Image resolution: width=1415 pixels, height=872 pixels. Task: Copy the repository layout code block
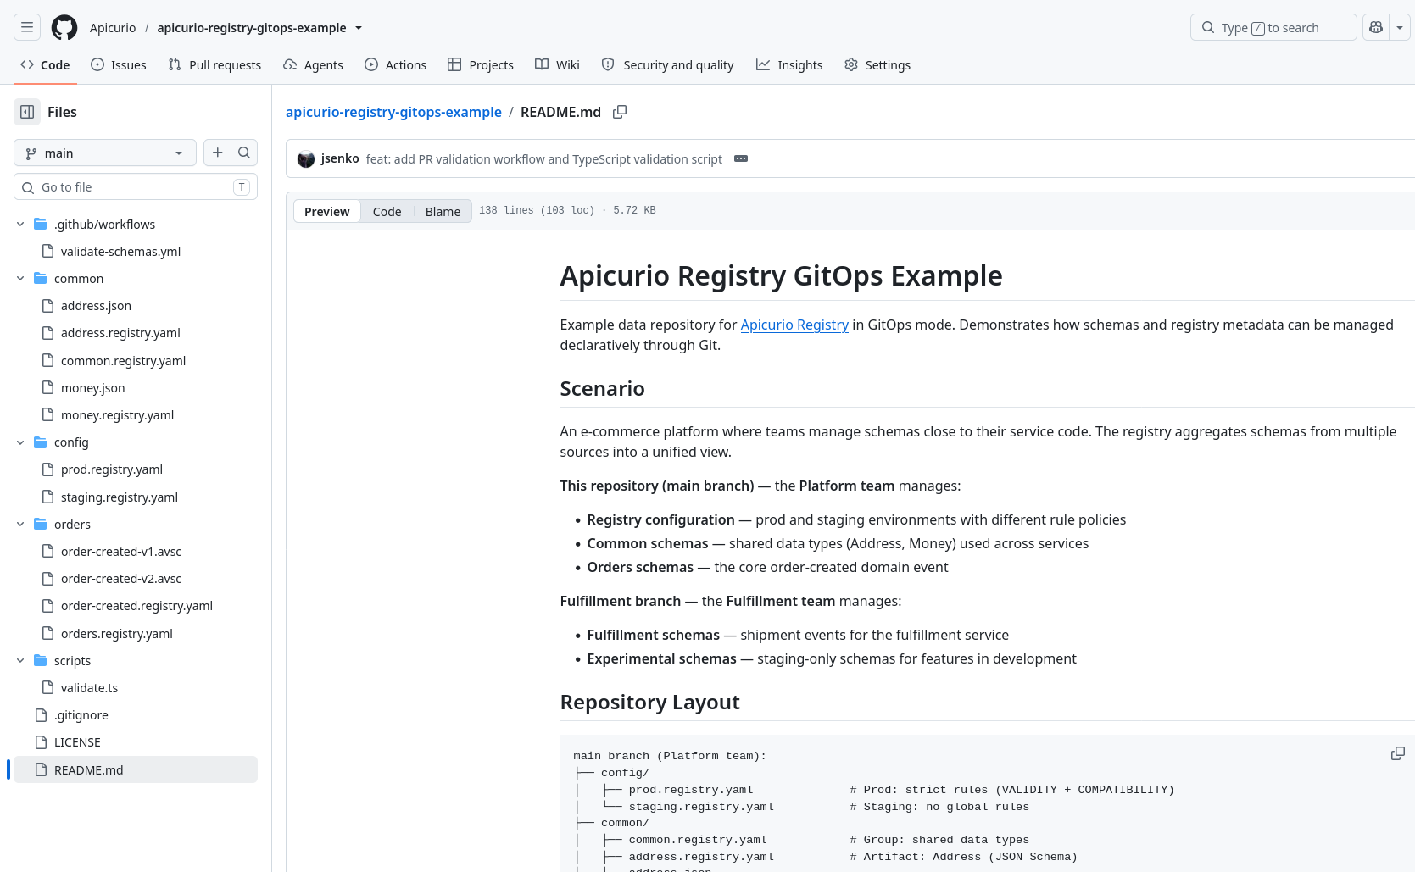click(1398, 753)
